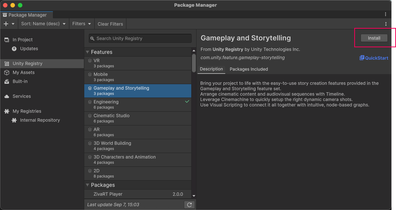Click the Install button

(x=374, y=38)
